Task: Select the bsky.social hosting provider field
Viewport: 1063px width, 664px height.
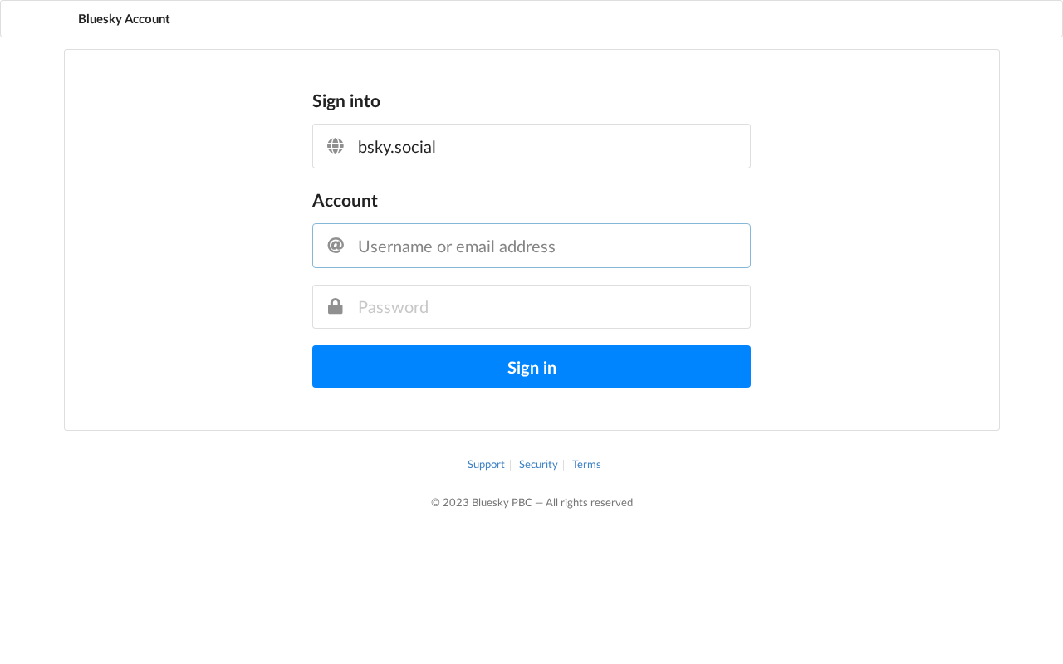Action: 531,146
